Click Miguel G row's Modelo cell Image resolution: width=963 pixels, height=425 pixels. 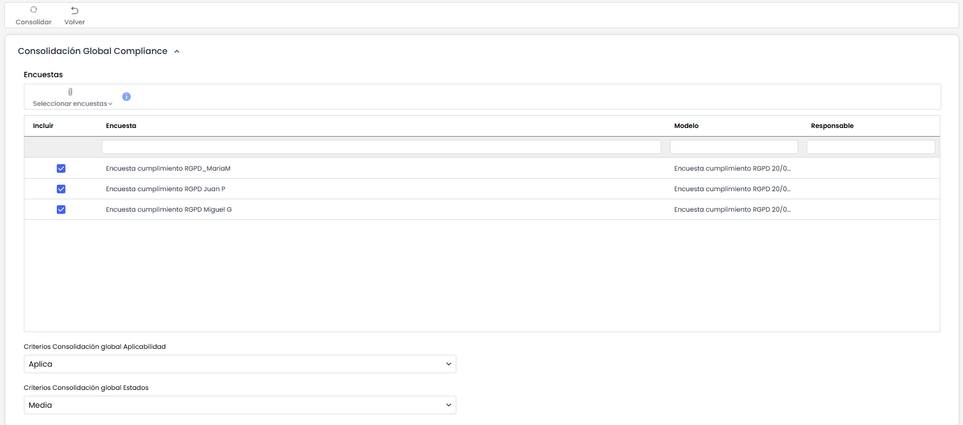[x=732, y=210]
